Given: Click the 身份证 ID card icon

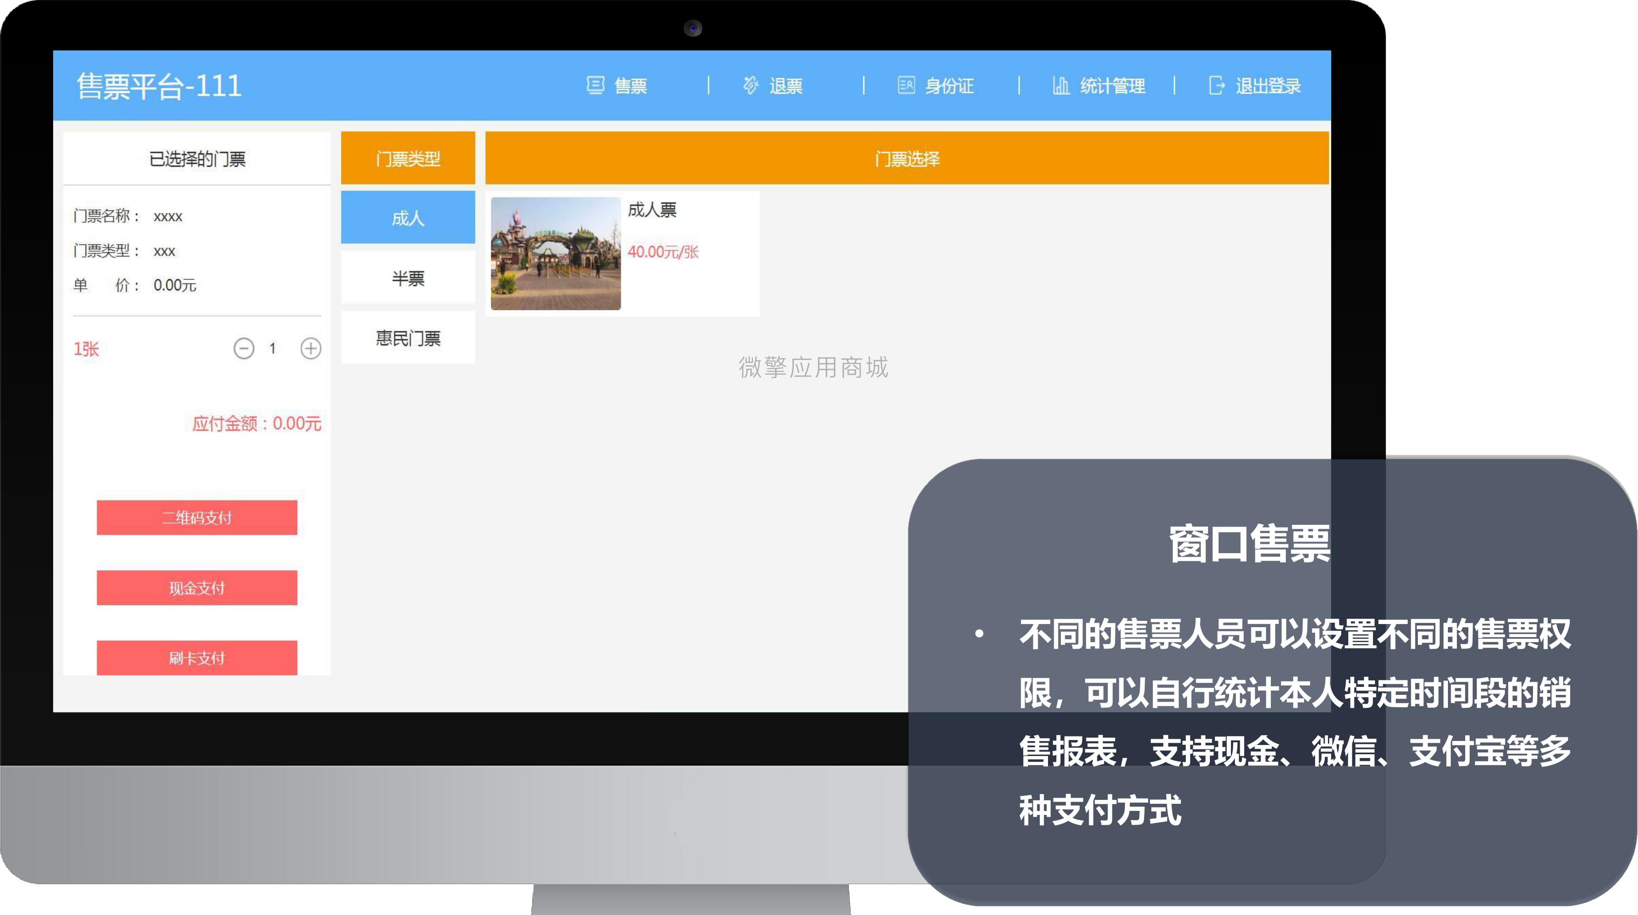Looking at the screenshot, I should point(906,85).
